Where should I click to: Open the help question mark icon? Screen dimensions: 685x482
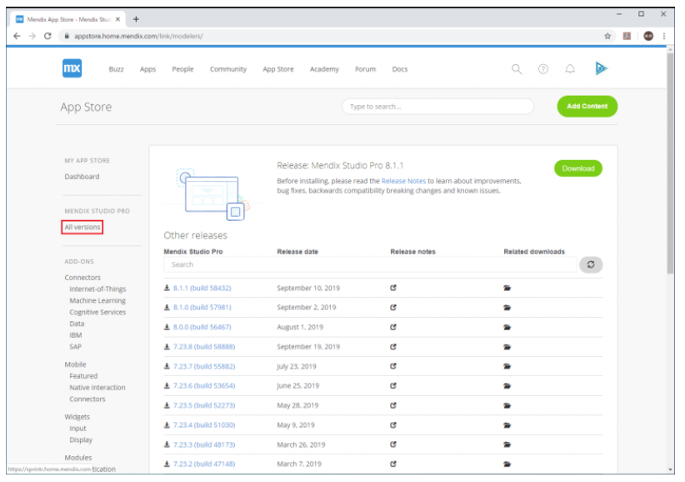click(543, 69)
